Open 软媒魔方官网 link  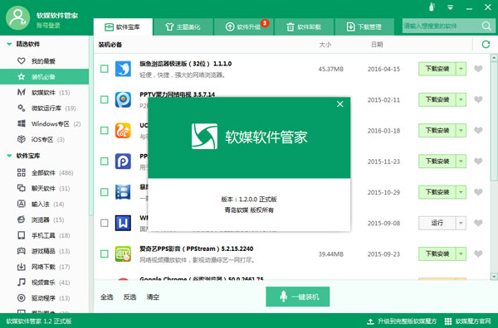coord(467,321)
